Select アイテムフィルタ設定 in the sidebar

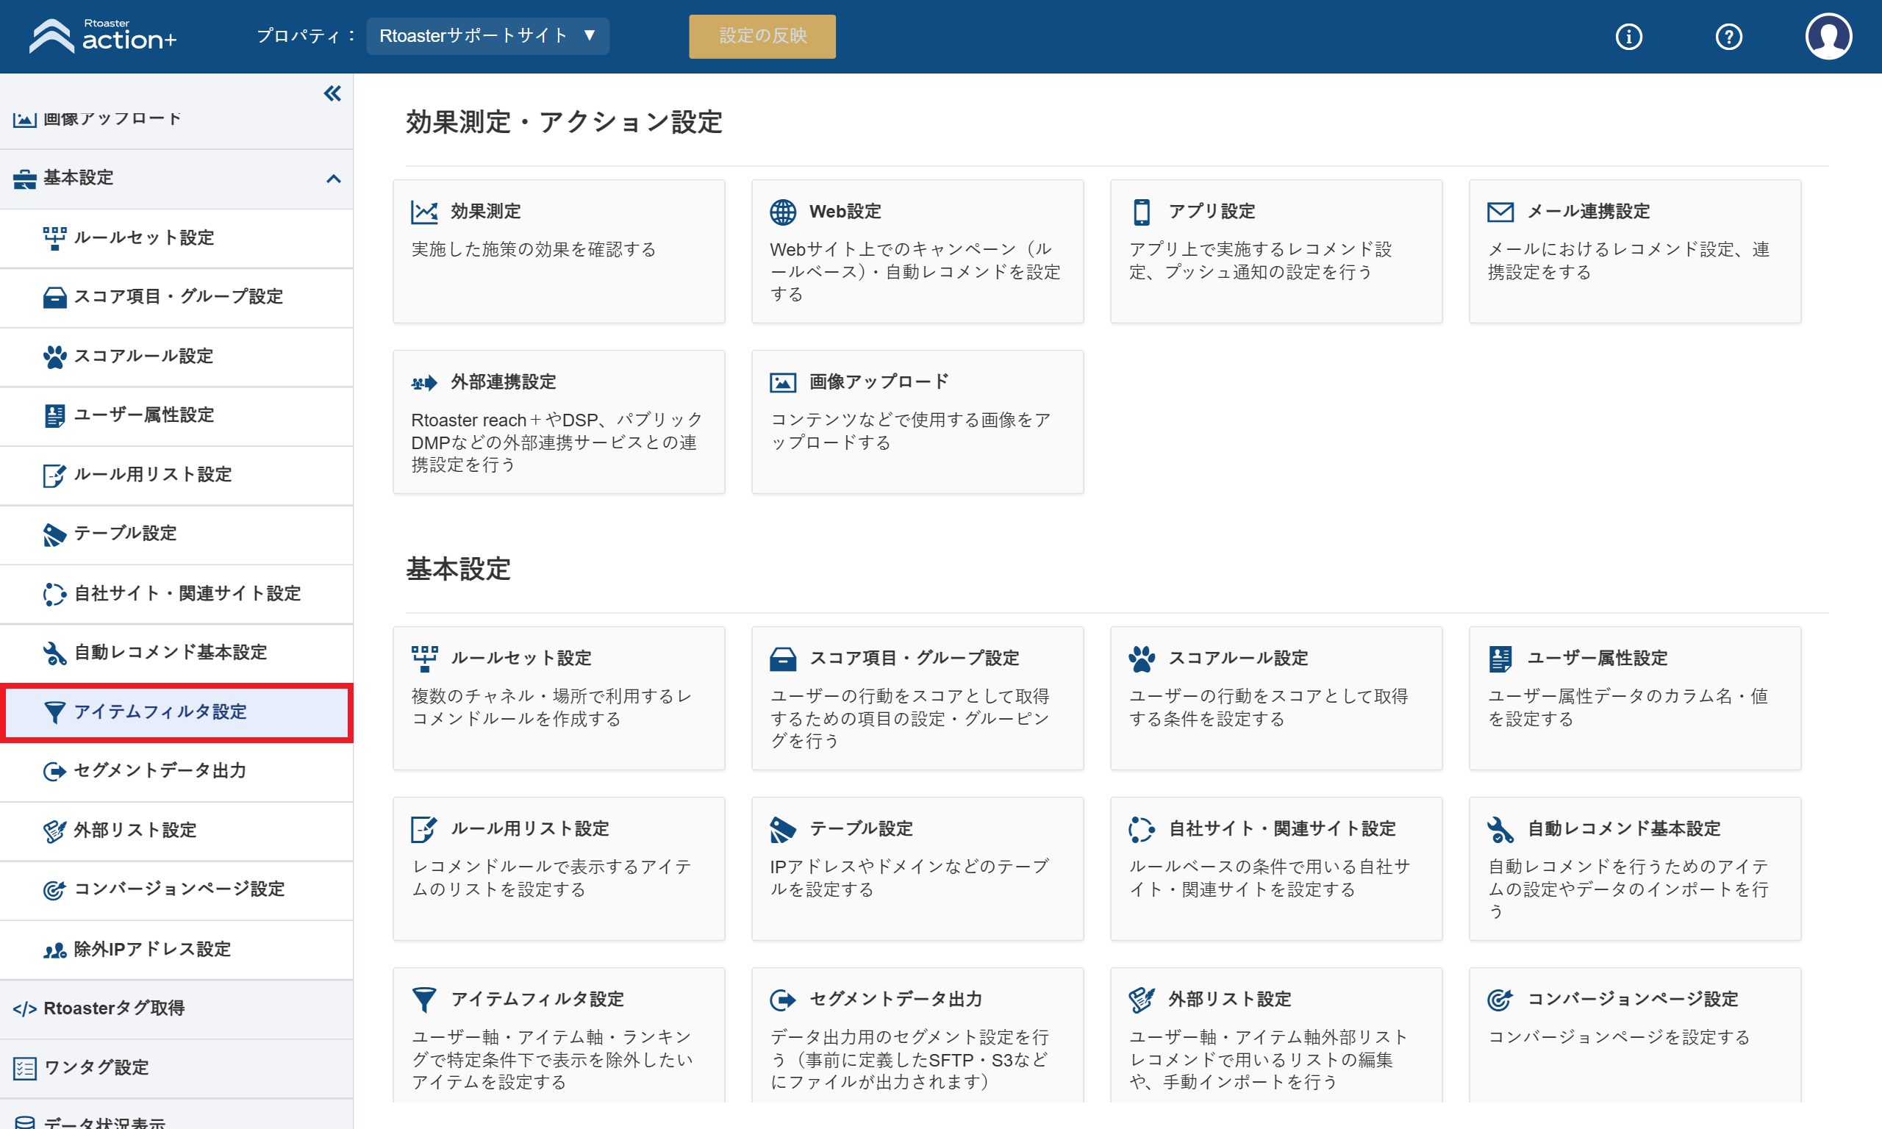pyautogui.click(x=176, y=712)
